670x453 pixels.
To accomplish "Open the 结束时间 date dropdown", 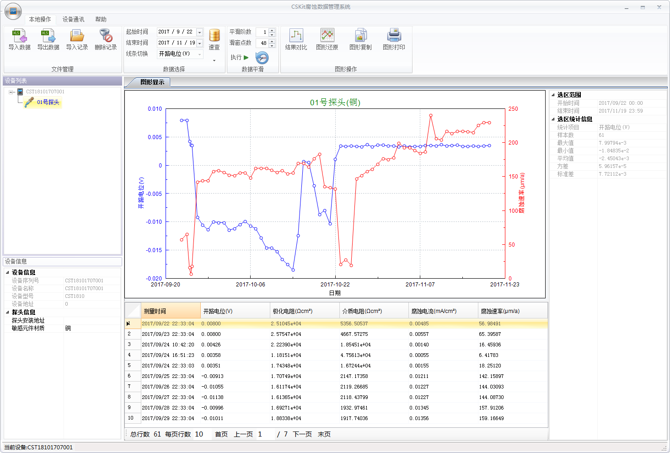I will click(199, 43).
